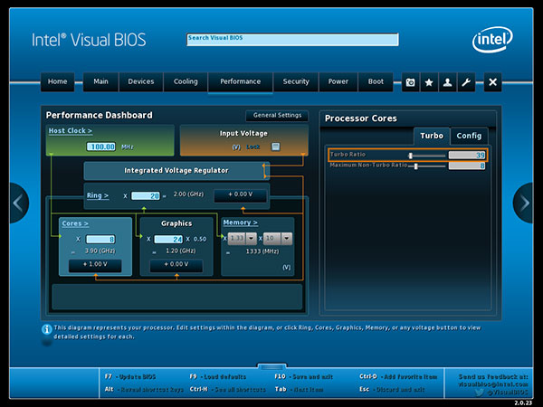Click the 3.90 (GHz) cores frequency value
543x407 pixels.
pyautogui.click(x=100, y=251)
